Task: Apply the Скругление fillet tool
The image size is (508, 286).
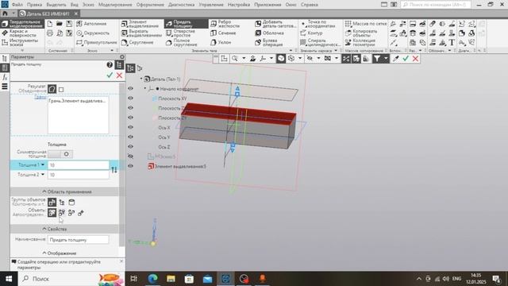Action: pyautogui.click(x=137, y=42)
